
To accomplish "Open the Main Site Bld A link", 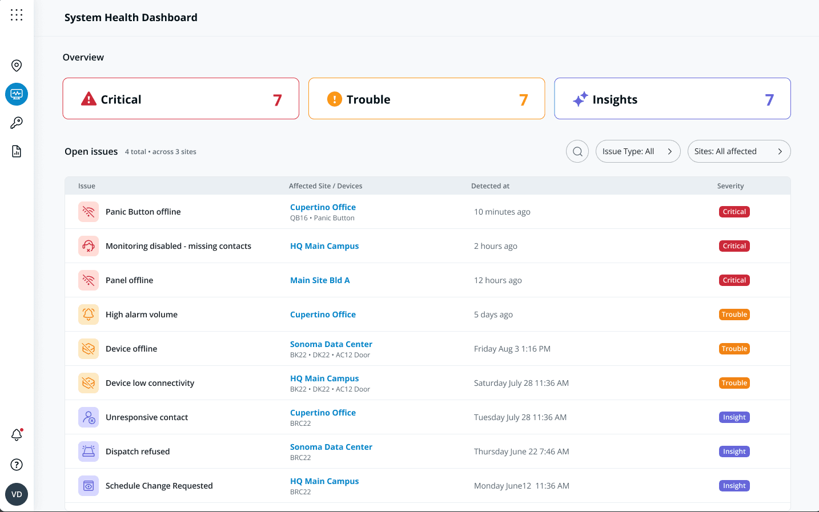I will tap(320, 280).
